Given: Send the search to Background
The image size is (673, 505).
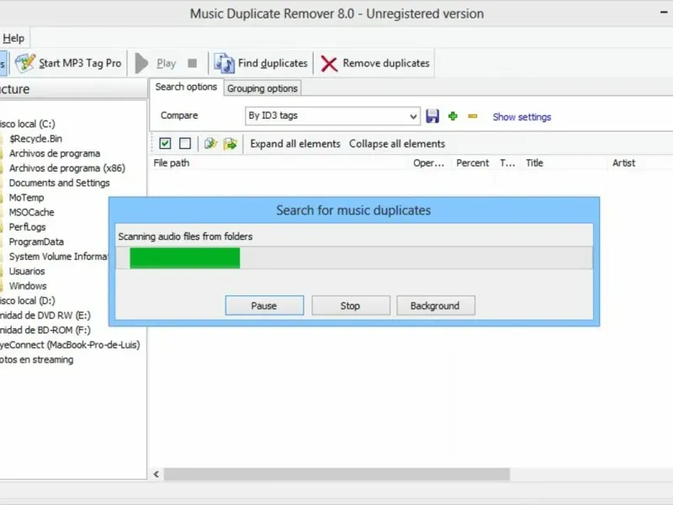Looking at the screenshot, I should [x=436, y=306].
